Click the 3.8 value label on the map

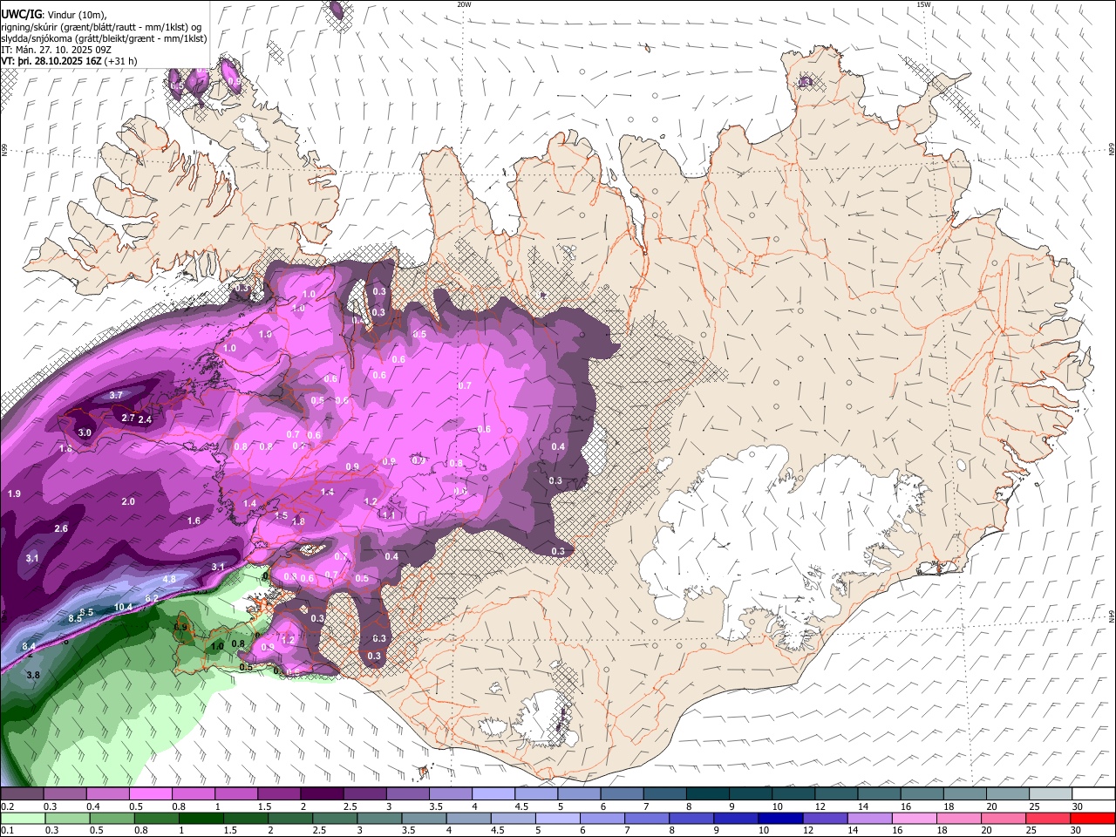click(33, 675)
